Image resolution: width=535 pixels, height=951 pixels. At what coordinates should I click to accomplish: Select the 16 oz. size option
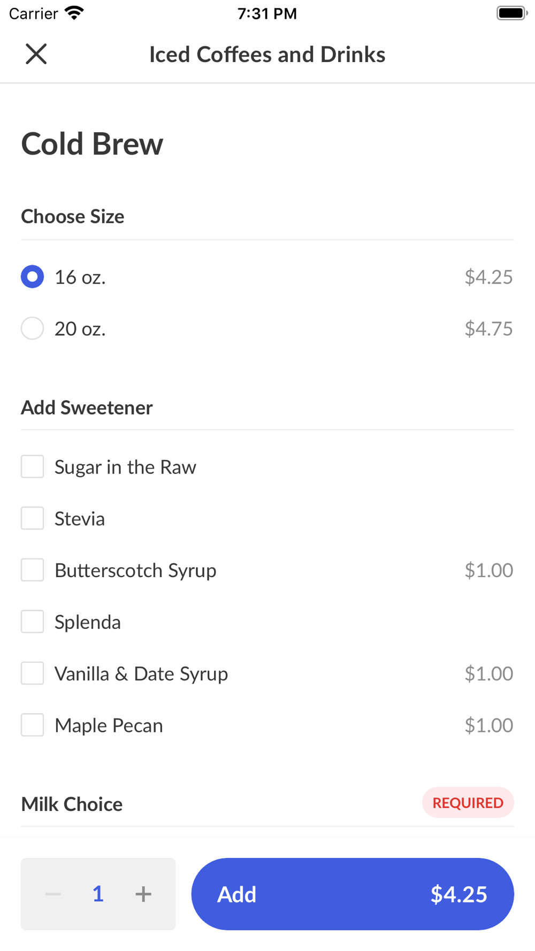33,277
